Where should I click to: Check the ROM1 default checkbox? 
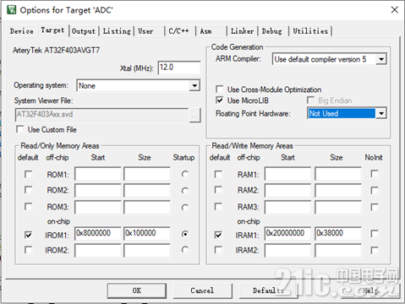coord(28,174)
